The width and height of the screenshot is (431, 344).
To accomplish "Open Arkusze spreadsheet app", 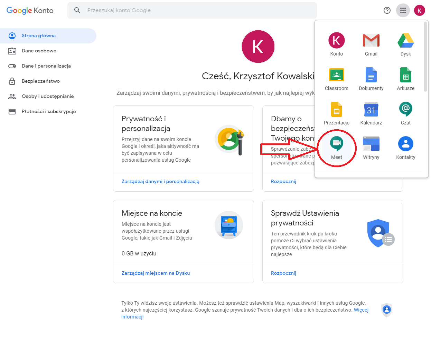I will pyautogui.click(x=405, y=79).
